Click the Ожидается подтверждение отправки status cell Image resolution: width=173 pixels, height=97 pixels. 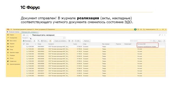[147, 47]
